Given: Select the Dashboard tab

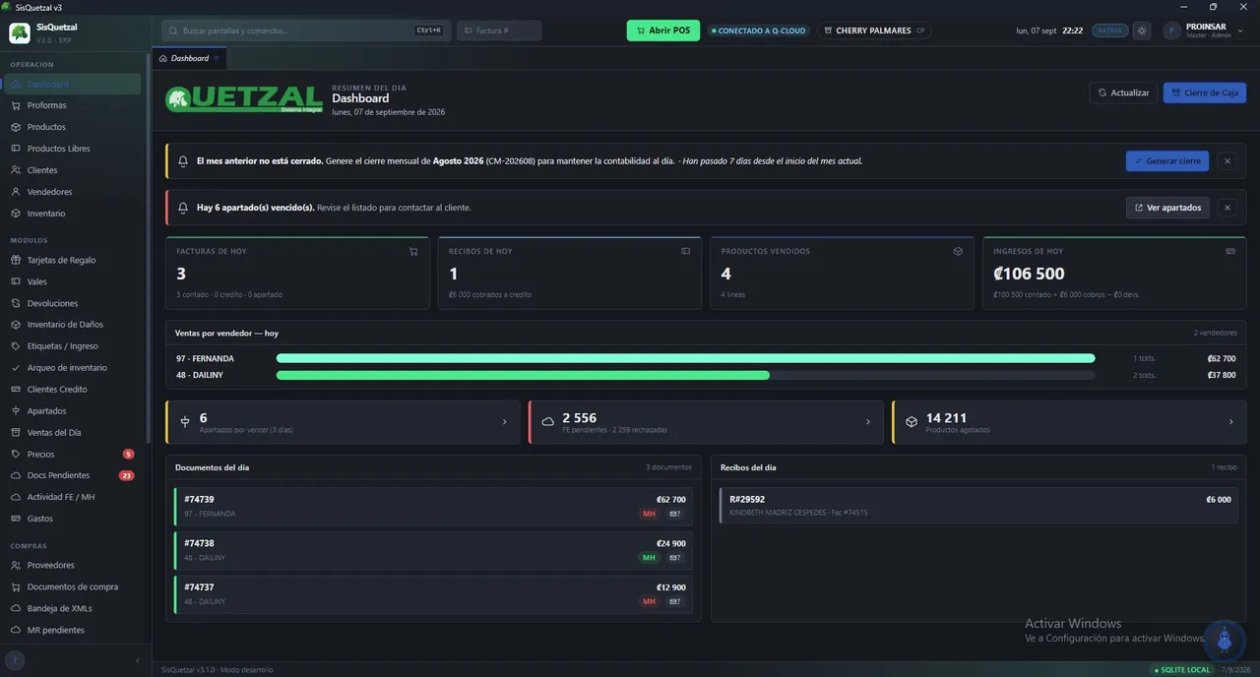Looking at the screenshot, I should click(190, 58).
